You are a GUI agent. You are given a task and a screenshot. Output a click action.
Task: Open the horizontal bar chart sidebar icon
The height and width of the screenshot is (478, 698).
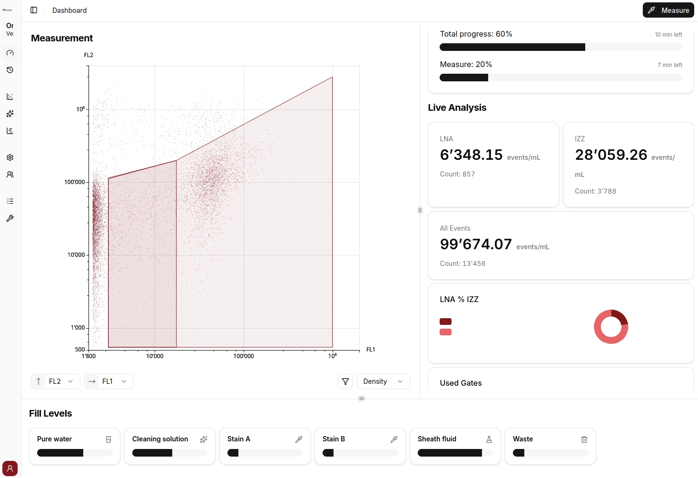point(10,131)
